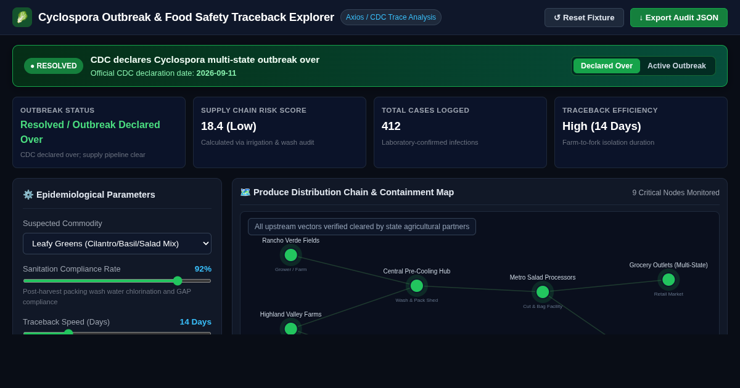
Task: Click the upstream vectors verified cleared notice
Action: click(362, 227)
